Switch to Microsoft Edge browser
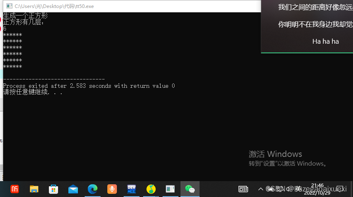 click(93, 189)
